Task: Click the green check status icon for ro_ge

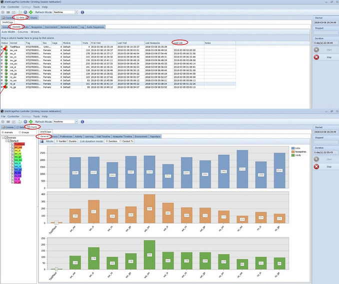Action: click(6, 87)
